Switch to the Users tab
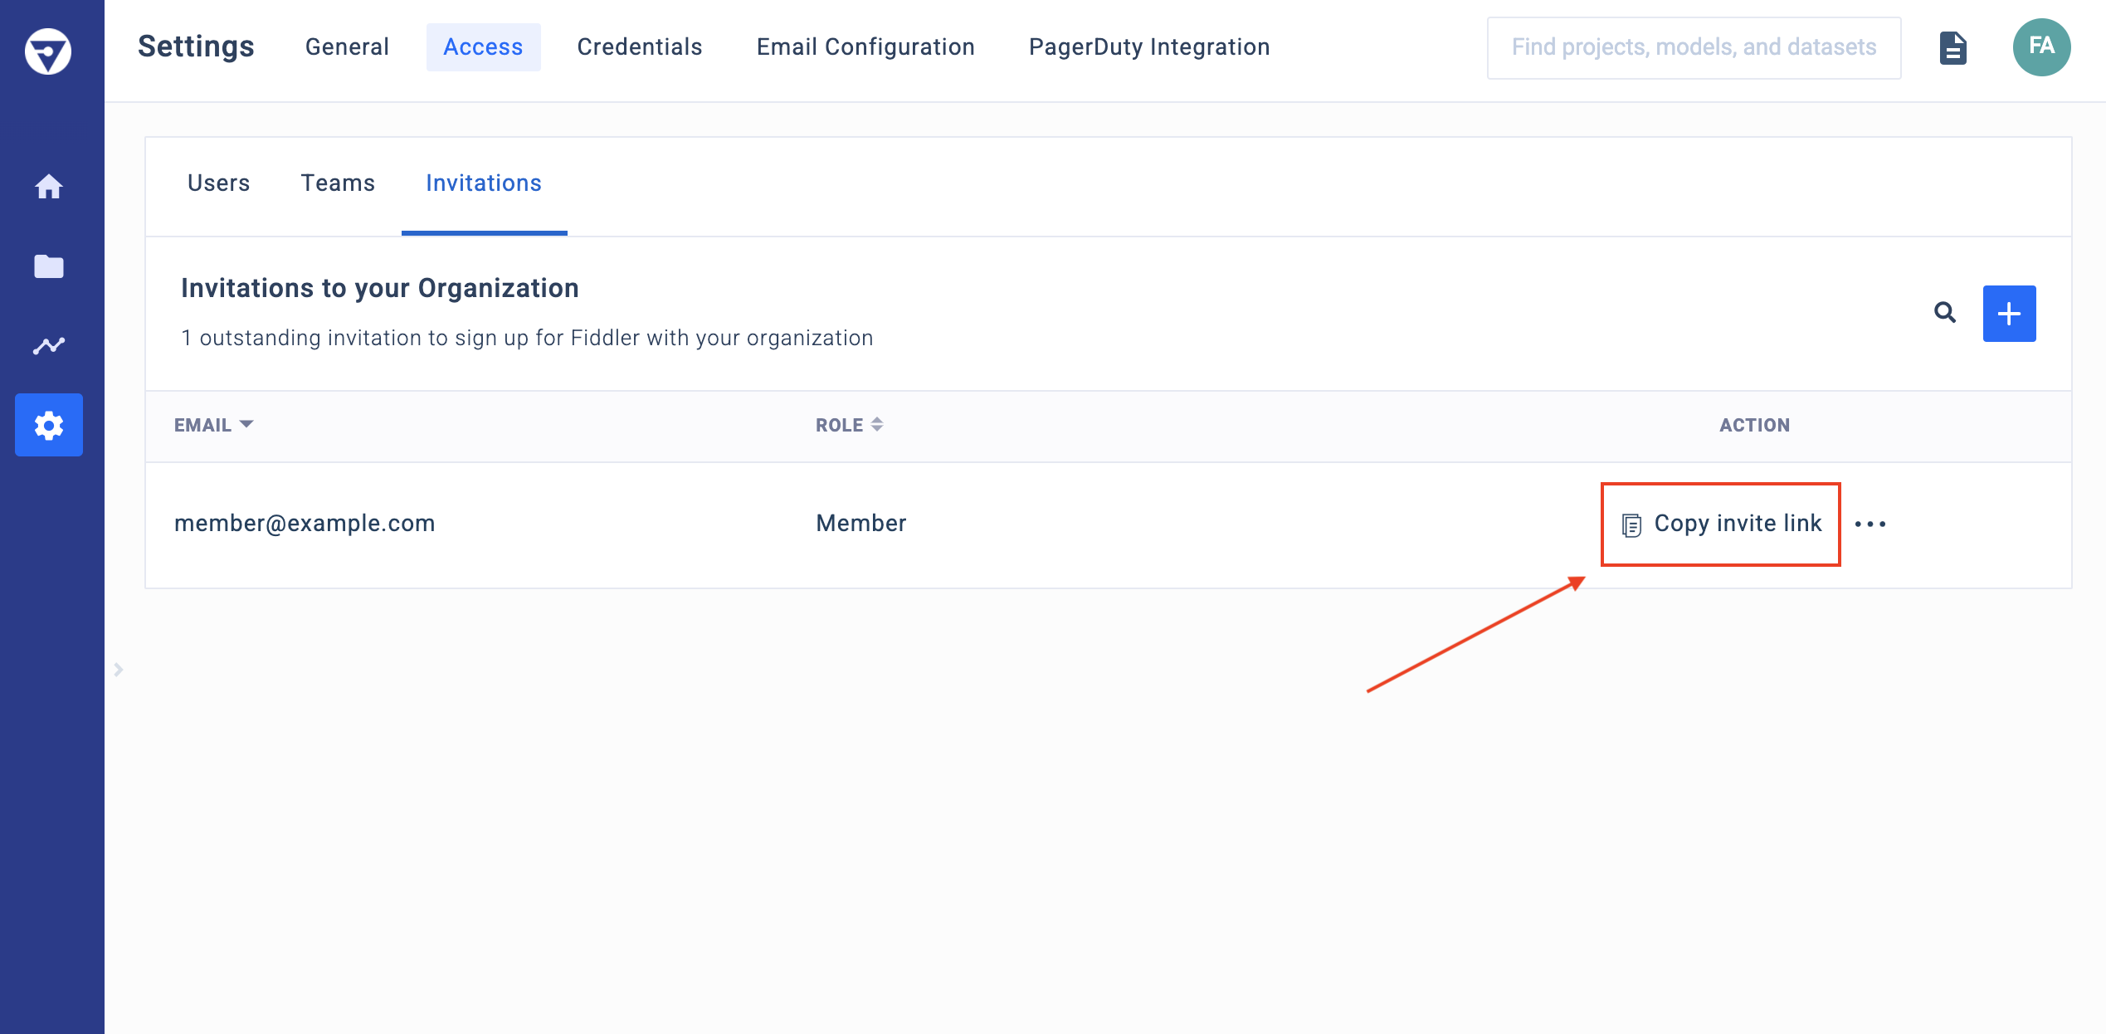Image resolution: width=2106 pixels, height=1034 pixels. (218, 183)
